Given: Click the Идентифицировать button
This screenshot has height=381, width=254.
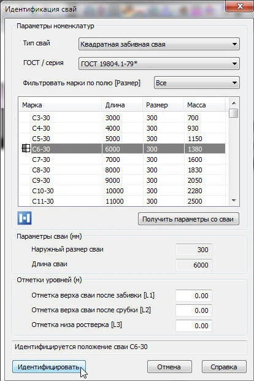Looking at the screenshot, I should tap(49, 367).
